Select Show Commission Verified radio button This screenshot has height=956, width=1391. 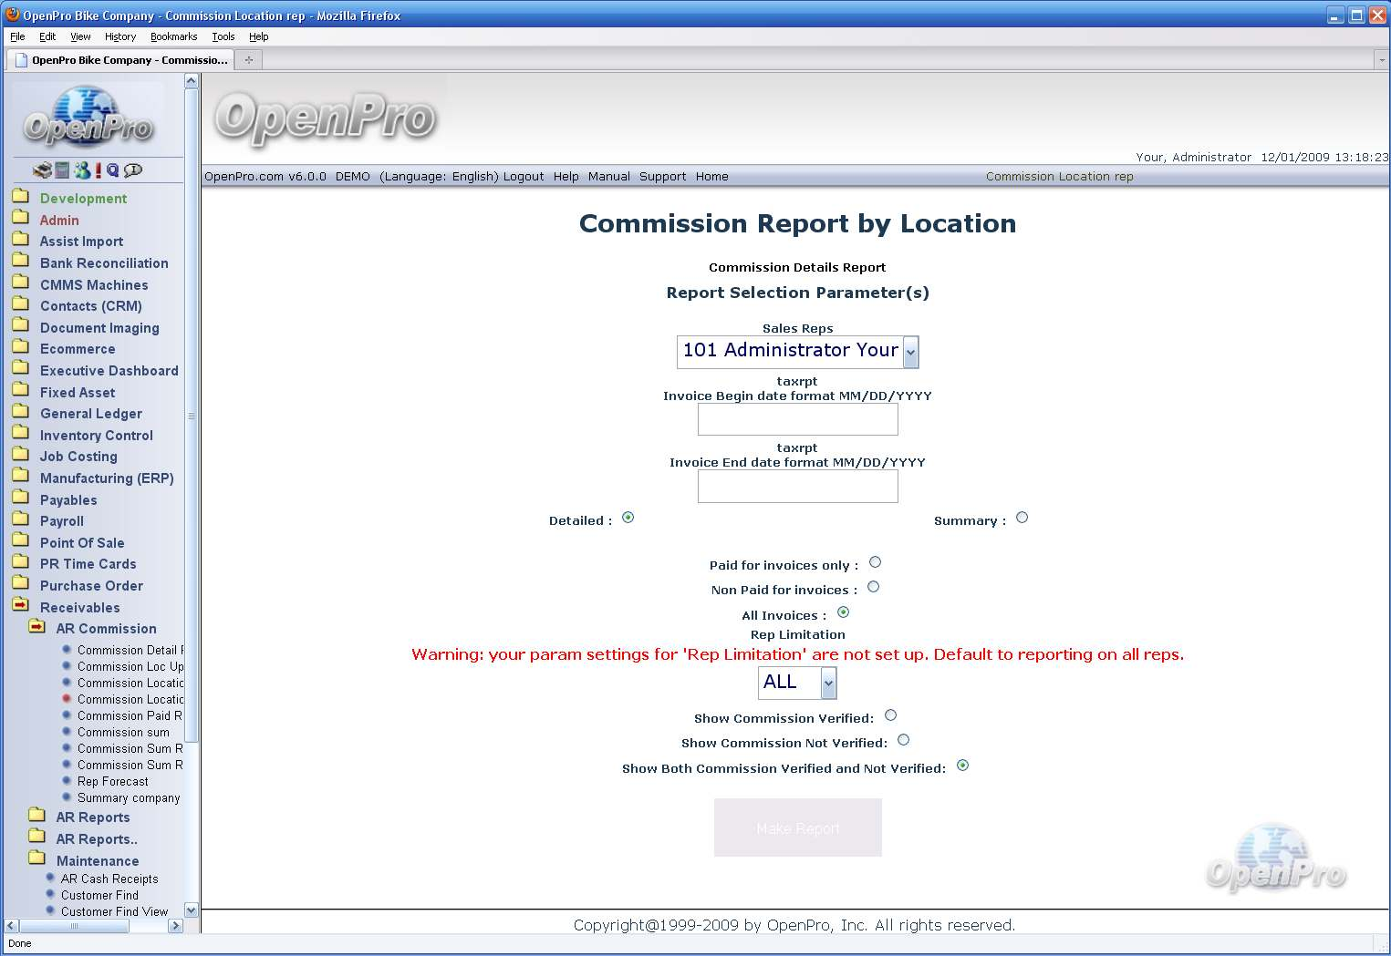click(x=890, y=715)
